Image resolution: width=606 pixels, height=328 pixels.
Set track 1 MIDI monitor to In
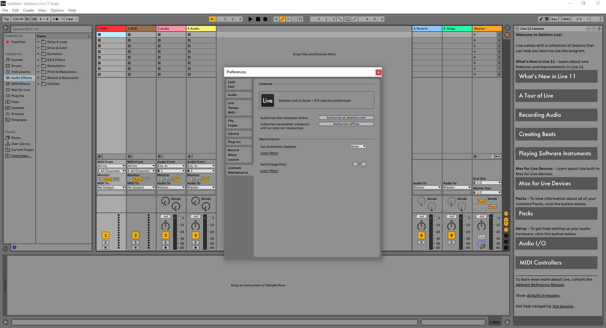click(100, 179)
